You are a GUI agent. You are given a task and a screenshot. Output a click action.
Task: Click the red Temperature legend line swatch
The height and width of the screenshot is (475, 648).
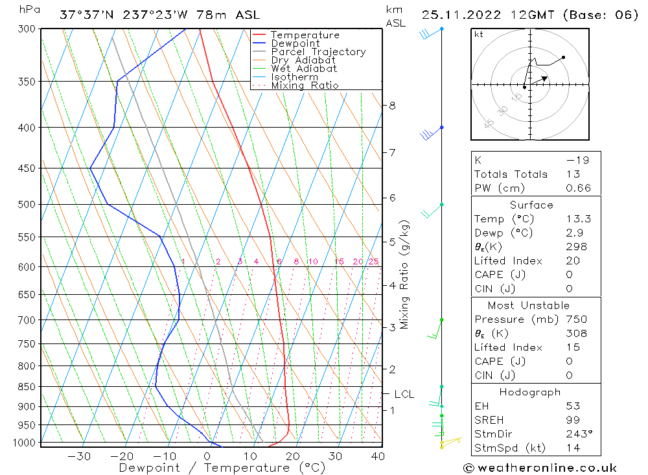tap(259, 34)
